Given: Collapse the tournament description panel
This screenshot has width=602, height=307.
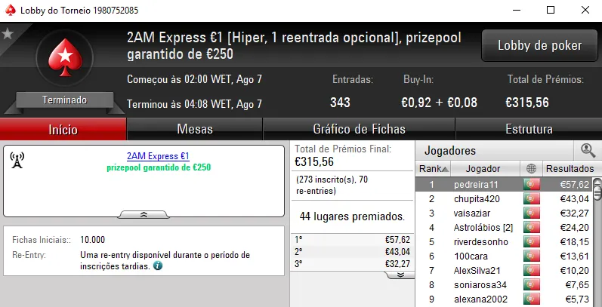Looking at the screenshot, I should click(144, 214).
